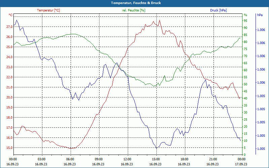Click the 18,0 temperature axis tick

tap(10, 118)
